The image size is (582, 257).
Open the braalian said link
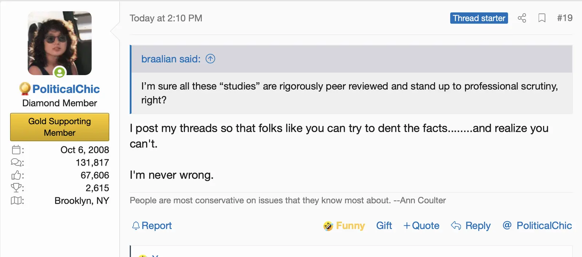[171, 59]
